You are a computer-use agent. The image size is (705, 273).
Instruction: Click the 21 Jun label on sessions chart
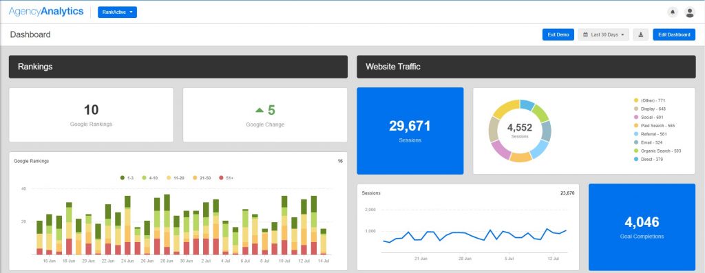421,259
